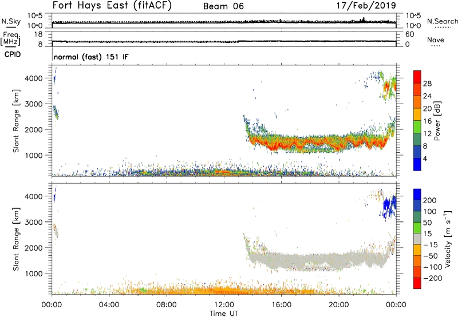Click the Freq. [MHz] axis label
Image resolution: width=458 pixels, height=317 pixels.
10,38
